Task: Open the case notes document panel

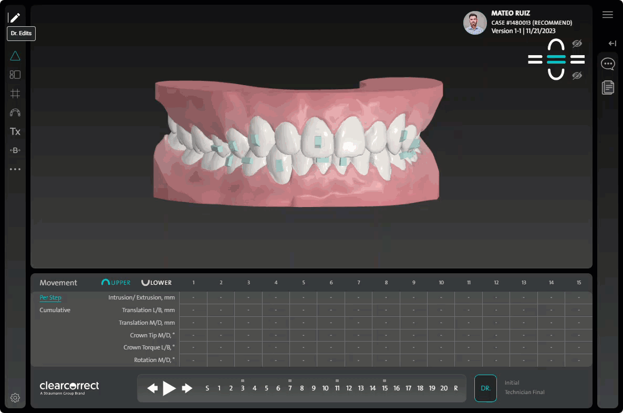Action: pos(608,87)
